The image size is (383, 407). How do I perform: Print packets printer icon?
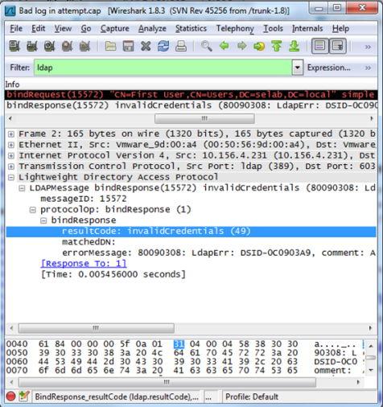tap(181, 46)
